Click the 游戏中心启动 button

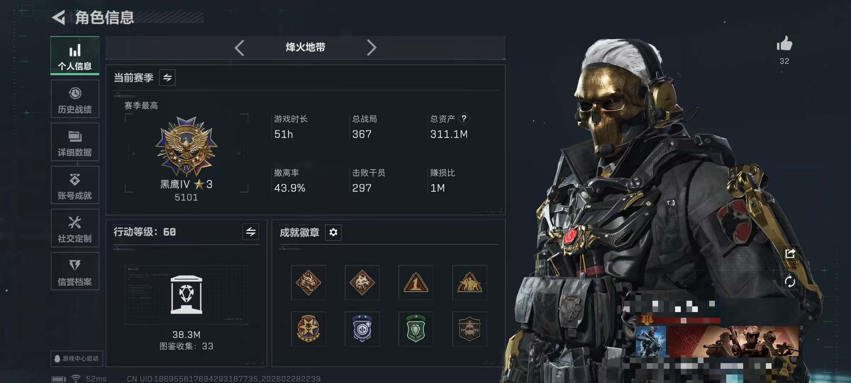coord(77,359)
